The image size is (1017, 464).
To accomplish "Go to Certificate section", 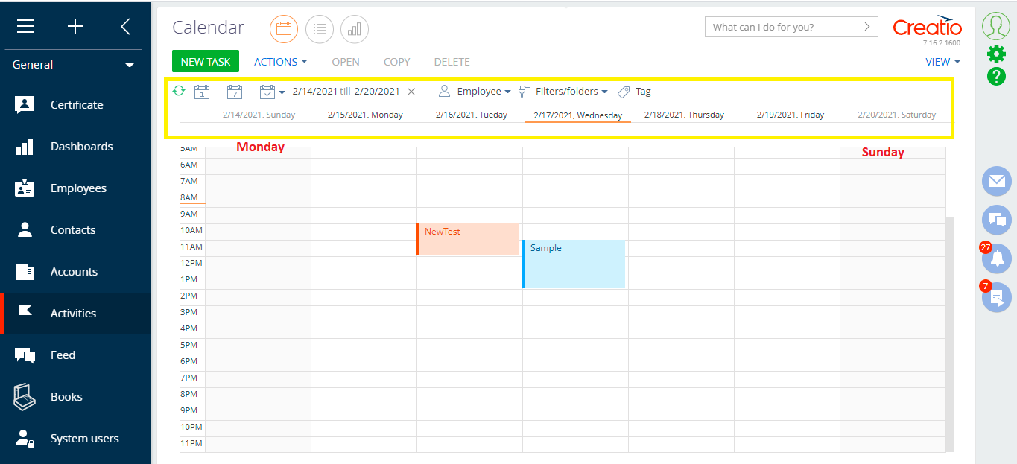I will (x=77, y=105).
